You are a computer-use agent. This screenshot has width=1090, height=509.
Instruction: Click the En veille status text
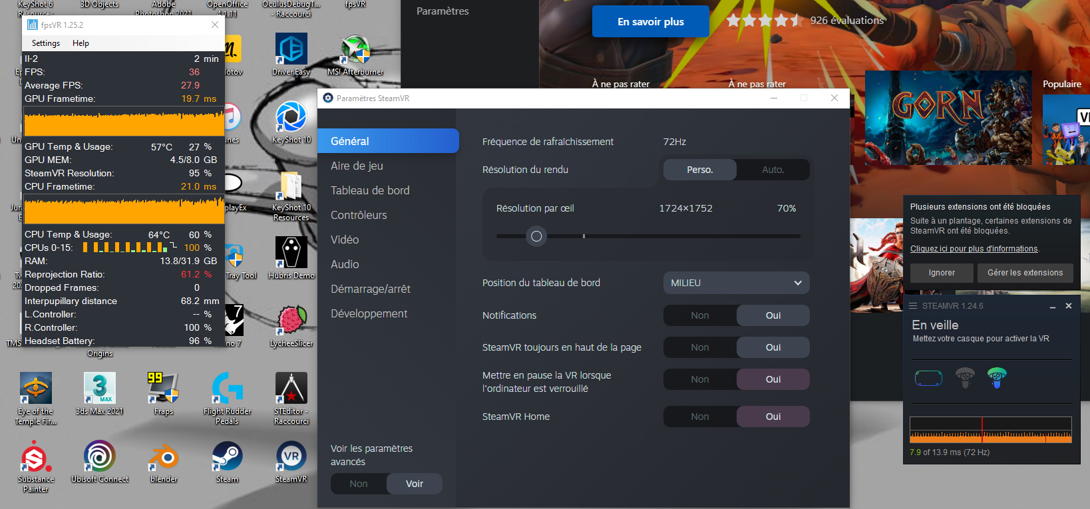coord(935,325)
